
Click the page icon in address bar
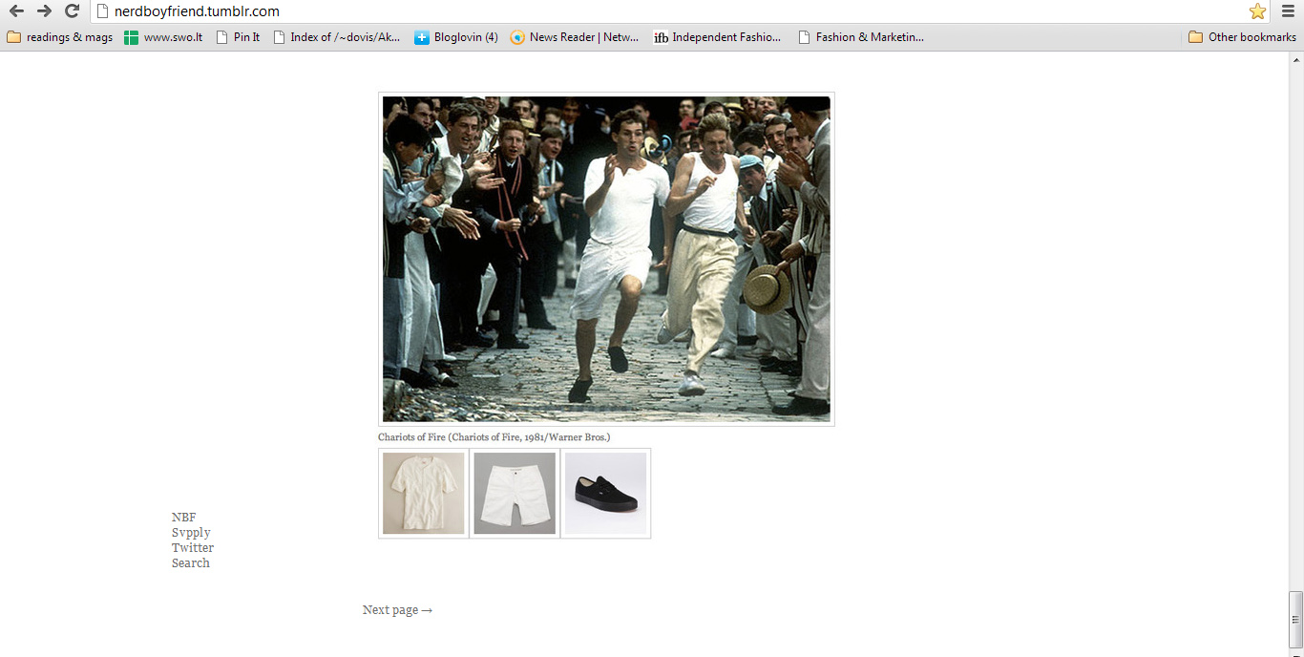coord(103,11)
